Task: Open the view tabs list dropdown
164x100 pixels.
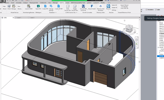Action: tap(139, 18)
